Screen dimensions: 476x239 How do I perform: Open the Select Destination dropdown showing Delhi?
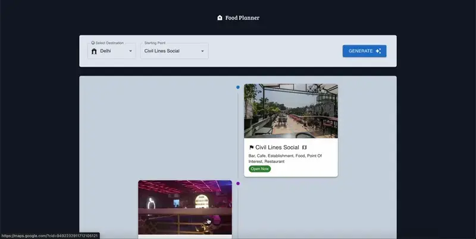[x=111, y=51]
